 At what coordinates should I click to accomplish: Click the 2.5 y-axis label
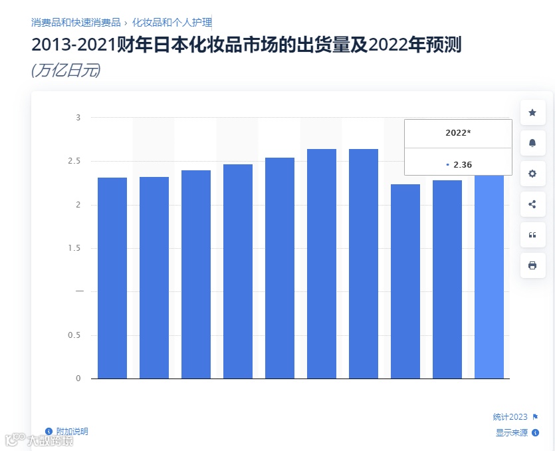coord(74,161)
